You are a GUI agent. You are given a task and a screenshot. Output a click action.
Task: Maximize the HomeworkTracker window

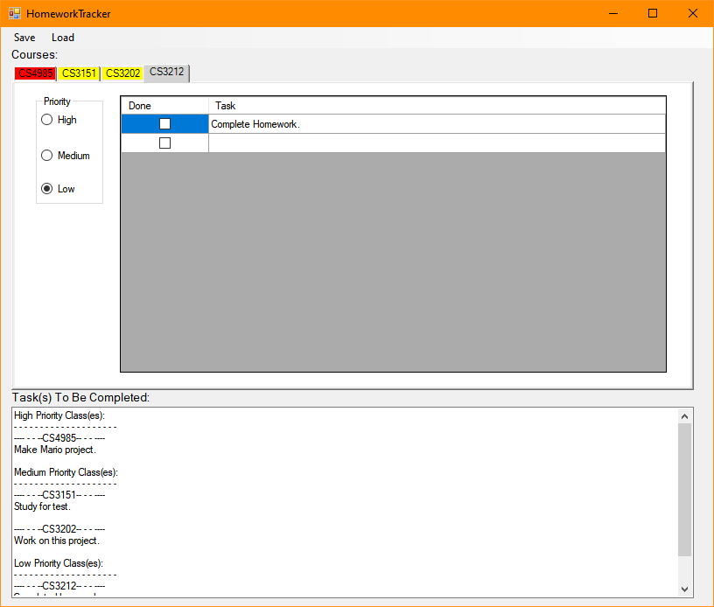(x=653, y=14)
